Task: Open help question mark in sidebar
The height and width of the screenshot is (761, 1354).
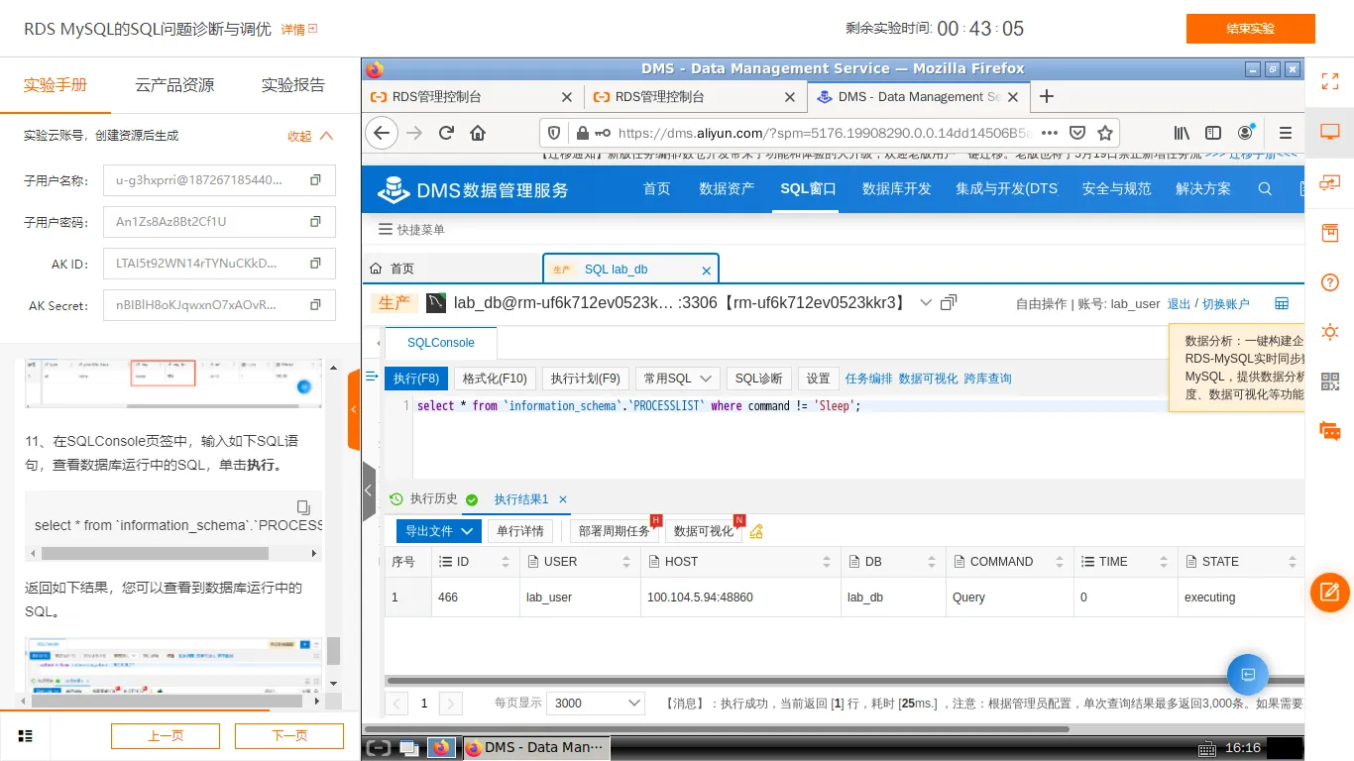Action: pos(1330,281)
